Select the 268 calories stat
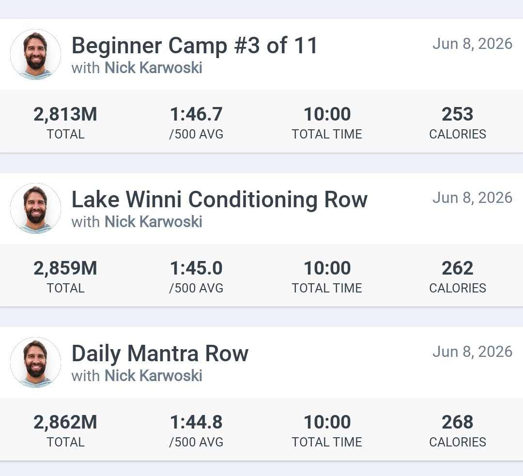This screenshot has width=523, height=476. (x=458, y=430)
